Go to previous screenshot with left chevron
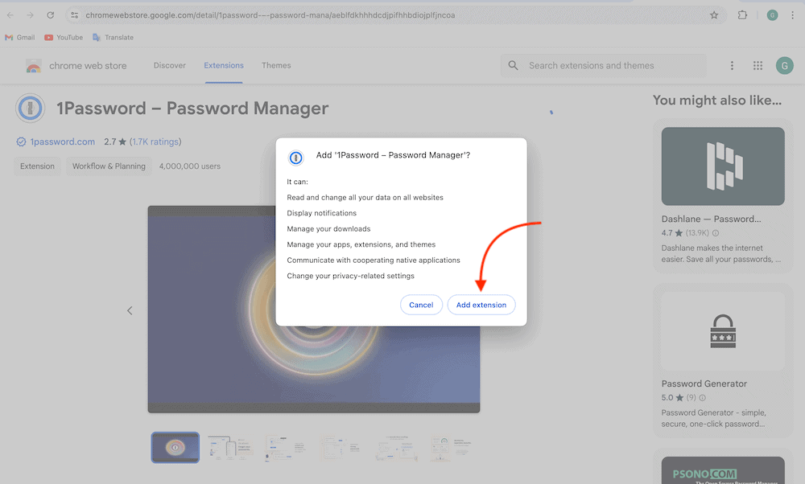Viewport: 805px width, 484px height. pos(130,310)
